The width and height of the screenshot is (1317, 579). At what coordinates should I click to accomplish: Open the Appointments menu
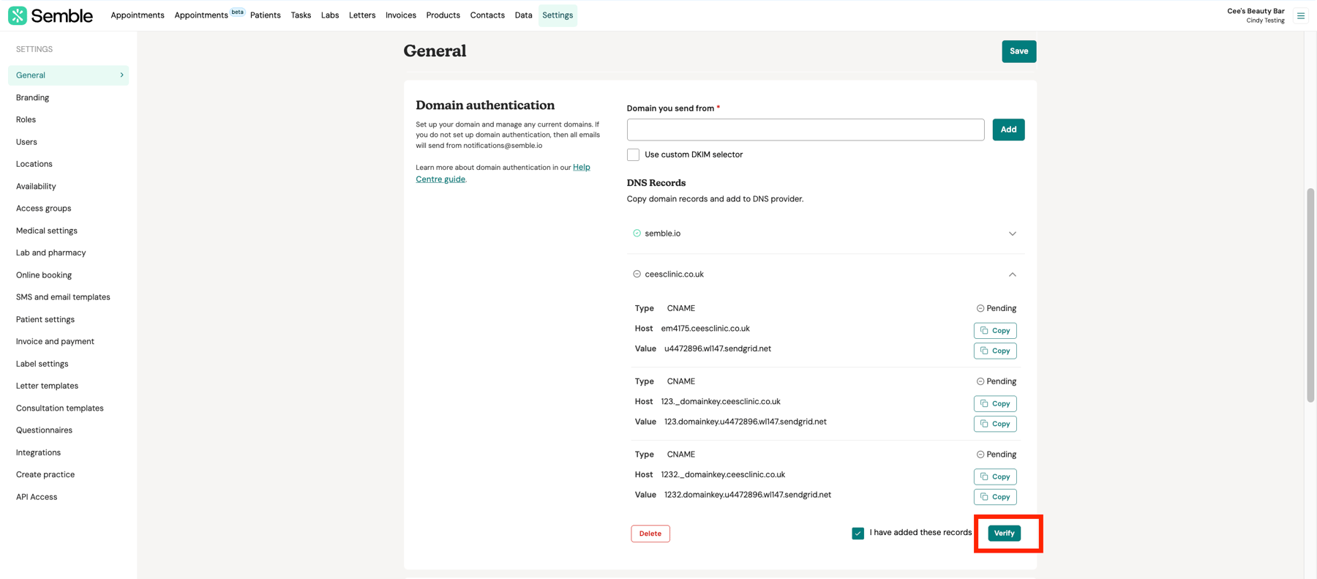pos(138,15)
